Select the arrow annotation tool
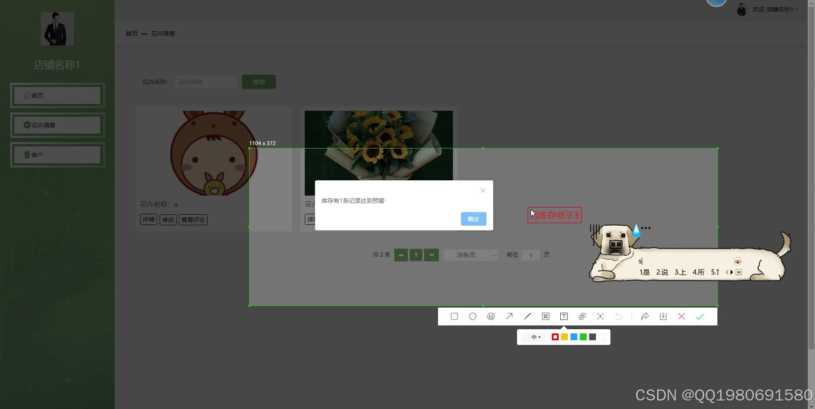815x409 pixels. point(509,316)
